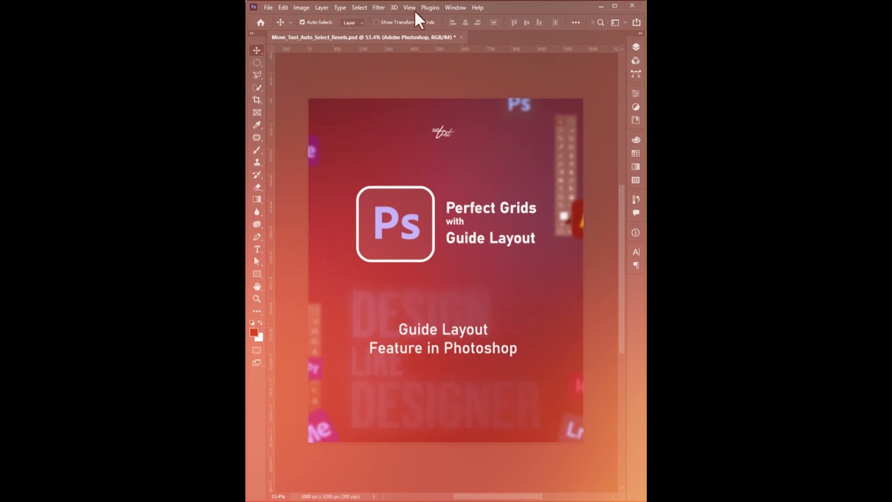892x502 pixels.
Task: Select the Gradient tool
Action: (256, 199)
